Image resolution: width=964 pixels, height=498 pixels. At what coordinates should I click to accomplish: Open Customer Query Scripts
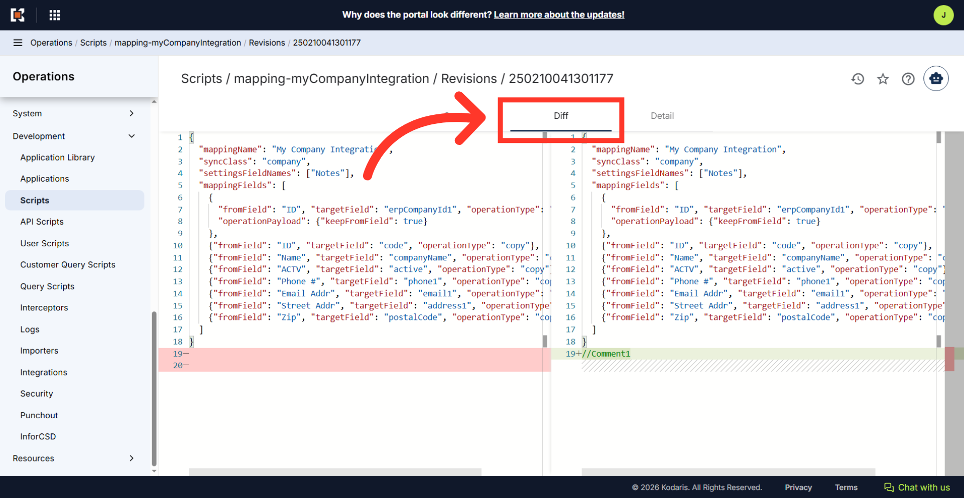(x=68, y=265)
